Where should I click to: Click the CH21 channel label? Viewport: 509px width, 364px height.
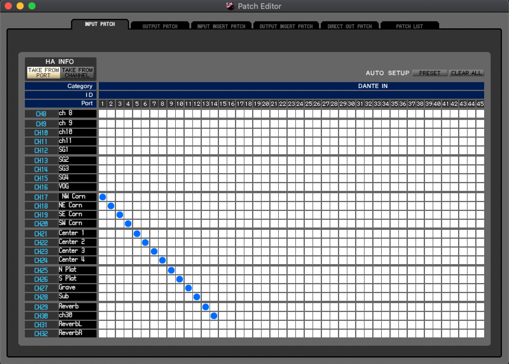point(41,234)
